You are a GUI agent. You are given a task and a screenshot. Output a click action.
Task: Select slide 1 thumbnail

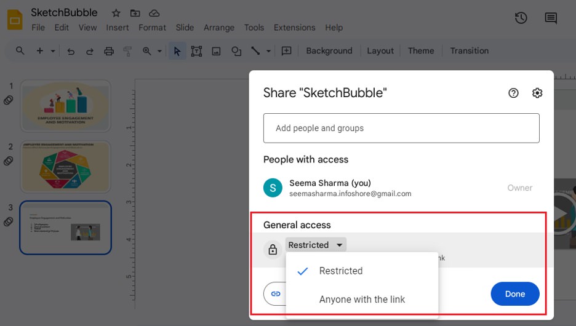65,106
